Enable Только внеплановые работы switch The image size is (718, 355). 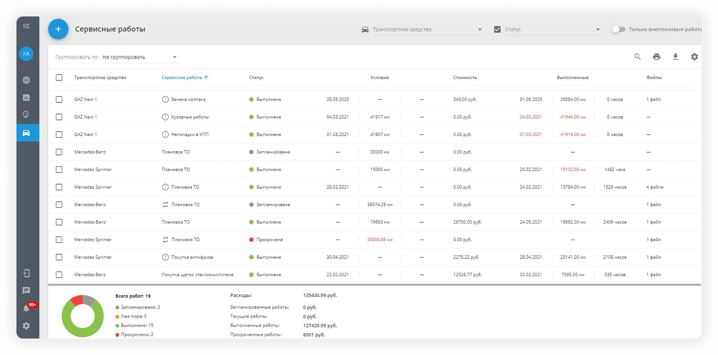[619, 29]
